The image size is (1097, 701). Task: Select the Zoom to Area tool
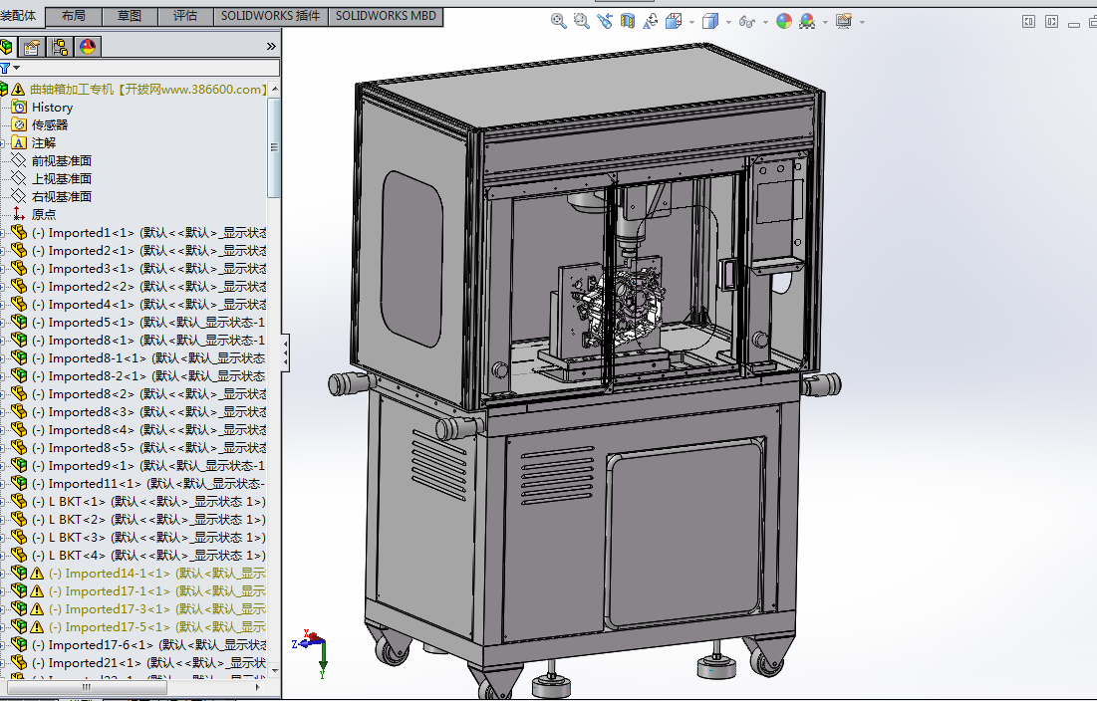tap(581, 20)
